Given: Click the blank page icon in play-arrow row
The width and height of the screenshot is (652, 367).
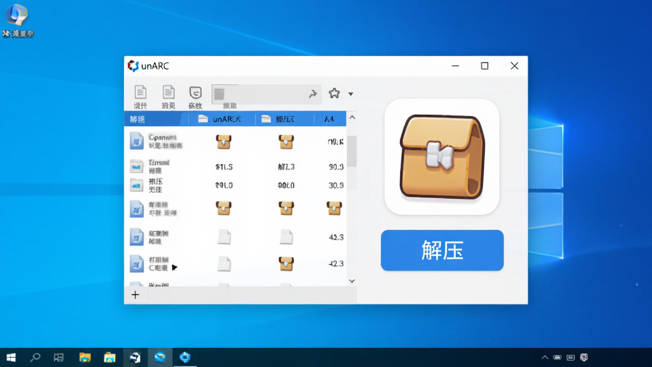Looking at the screenshot, I should coord(224,264).
